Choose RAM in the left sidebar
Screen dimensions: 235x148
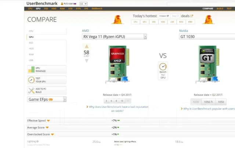(47, 54)
